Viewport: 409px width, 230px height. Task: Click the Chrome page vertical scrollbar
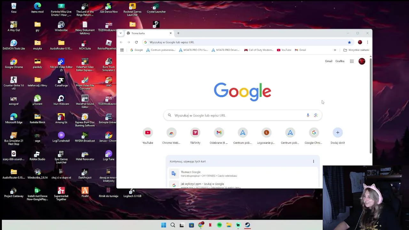[x=371, y=105]
